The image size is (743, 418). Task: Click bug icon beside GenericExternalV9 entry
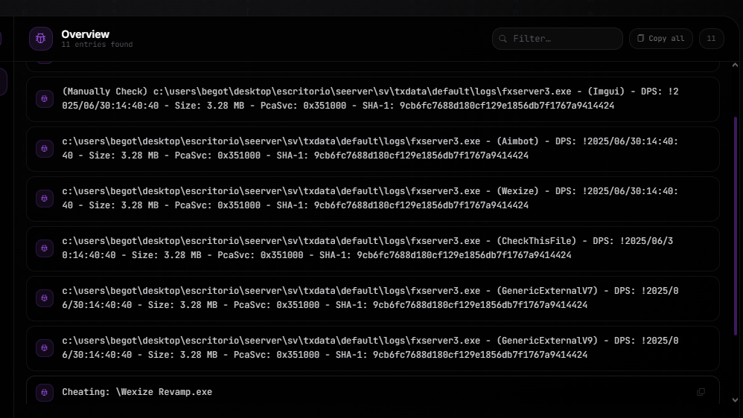click(x=45, y=348)
